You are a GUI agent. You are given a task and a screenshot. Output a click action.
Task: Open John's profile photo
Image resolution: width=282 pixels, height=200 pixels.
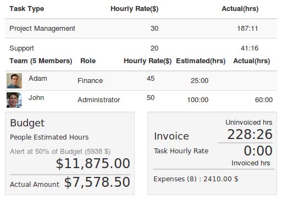(x=14, y=100)
